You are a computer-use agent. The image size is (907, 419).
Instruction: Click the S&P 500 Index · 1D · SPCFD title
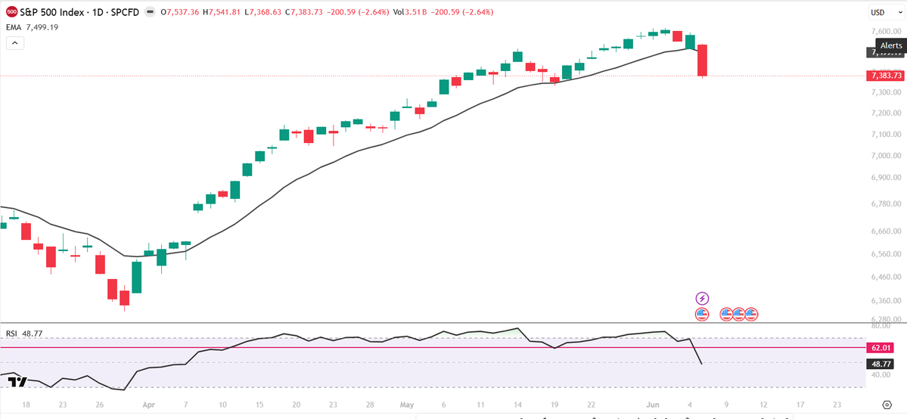pos(80,11)
